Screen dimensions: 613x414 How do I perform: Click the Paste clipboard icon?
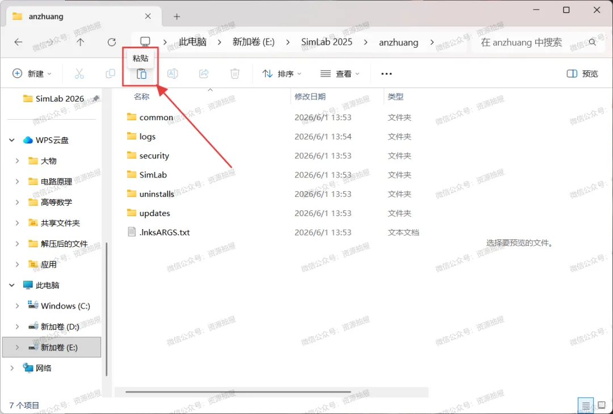141,73
